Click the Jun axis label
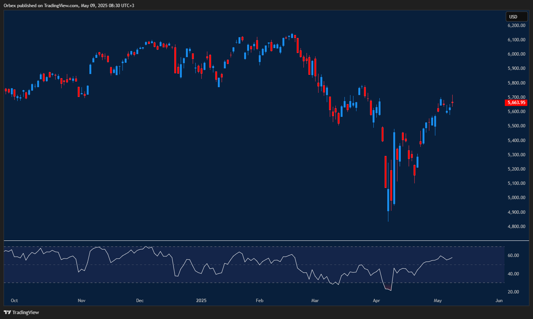Image resolution: width=533 pixels, height=319 pixels. click(x=499, y=301)
